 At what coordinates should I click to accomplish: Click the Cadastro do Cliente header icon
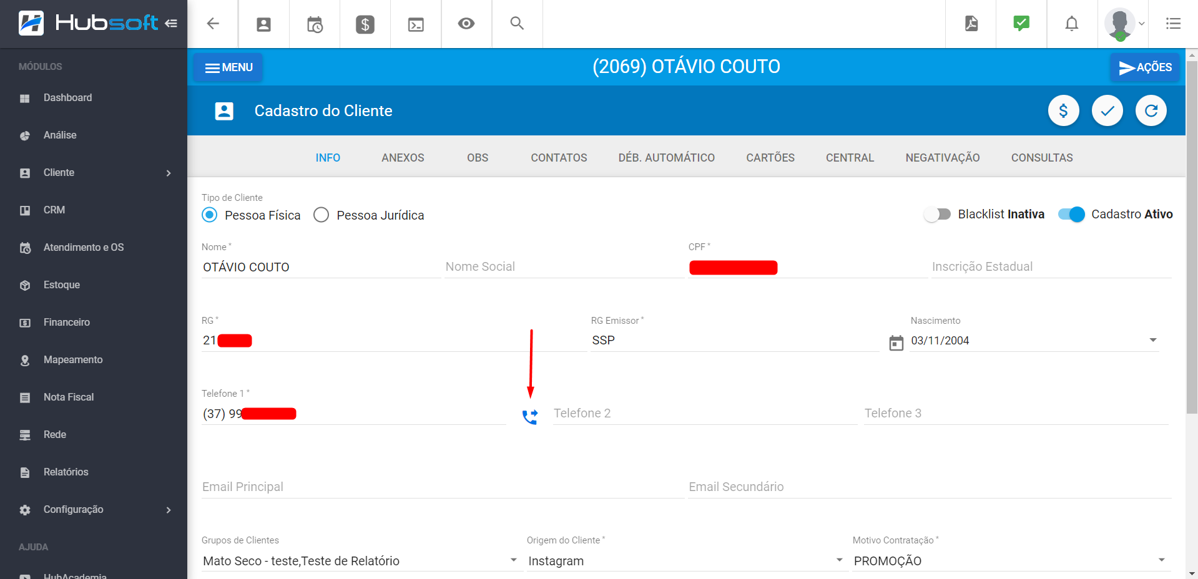[224, 111]
